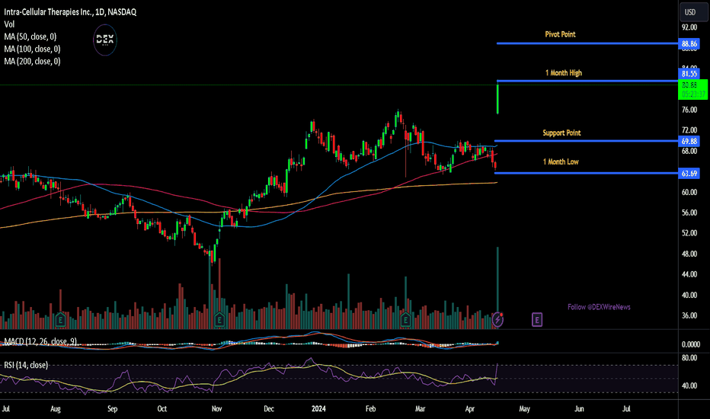Select the 1 Month High text label

563,73
